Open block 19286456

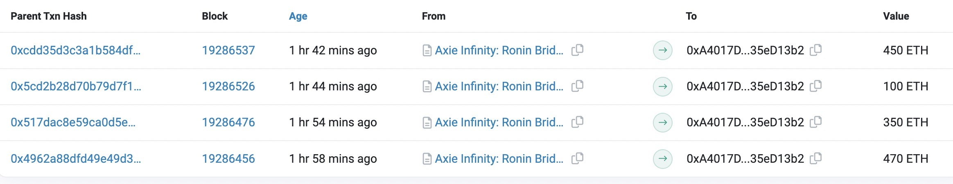click(x=228, y=159)
